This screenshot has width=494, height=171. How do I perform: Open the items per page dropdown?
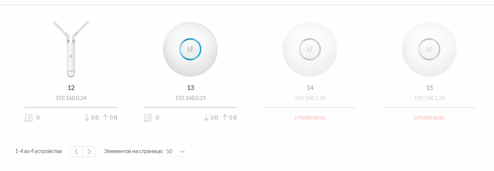click(177, 151)
